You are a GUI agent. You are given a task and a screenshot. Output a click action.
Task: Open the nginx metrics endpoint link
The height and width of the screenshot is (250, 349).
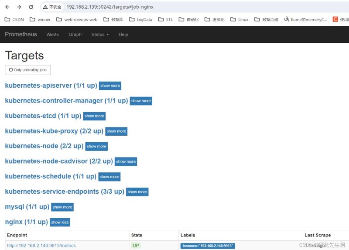[41, 246]
